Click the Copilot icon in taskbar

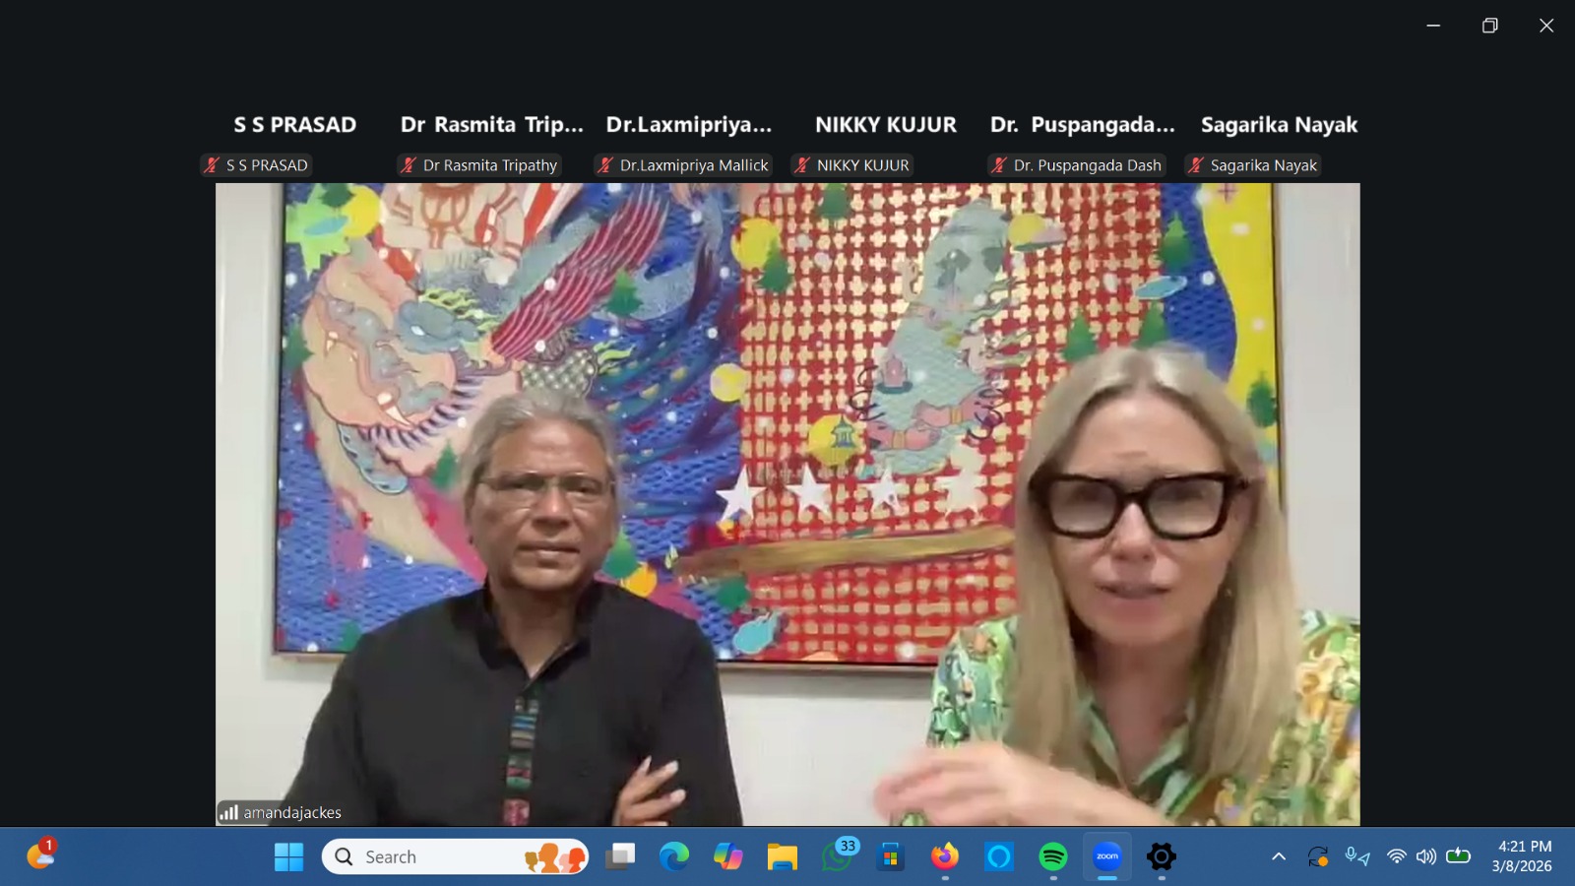728,856
